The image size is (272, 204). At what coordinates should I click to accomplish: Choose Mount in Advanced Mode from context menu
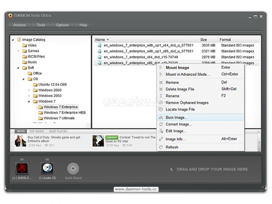(x=200, y=74)
